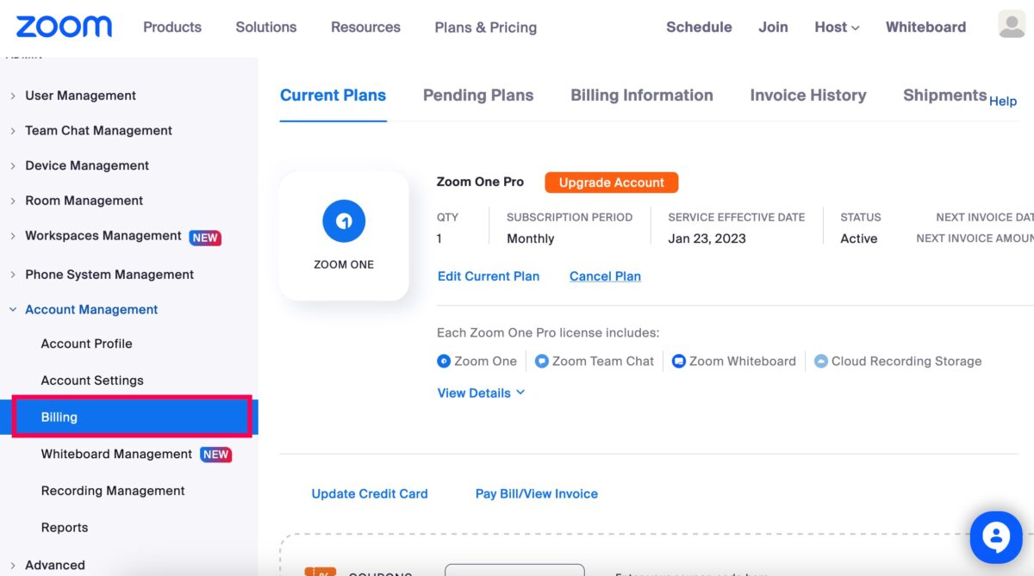Click the Zoom Whiteboard feature icon
Screen dimensions: 1034x576
click(679, 362)
